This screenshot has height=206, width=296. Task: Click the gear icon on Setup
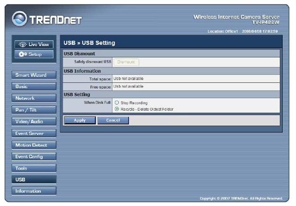pos(23,54)
